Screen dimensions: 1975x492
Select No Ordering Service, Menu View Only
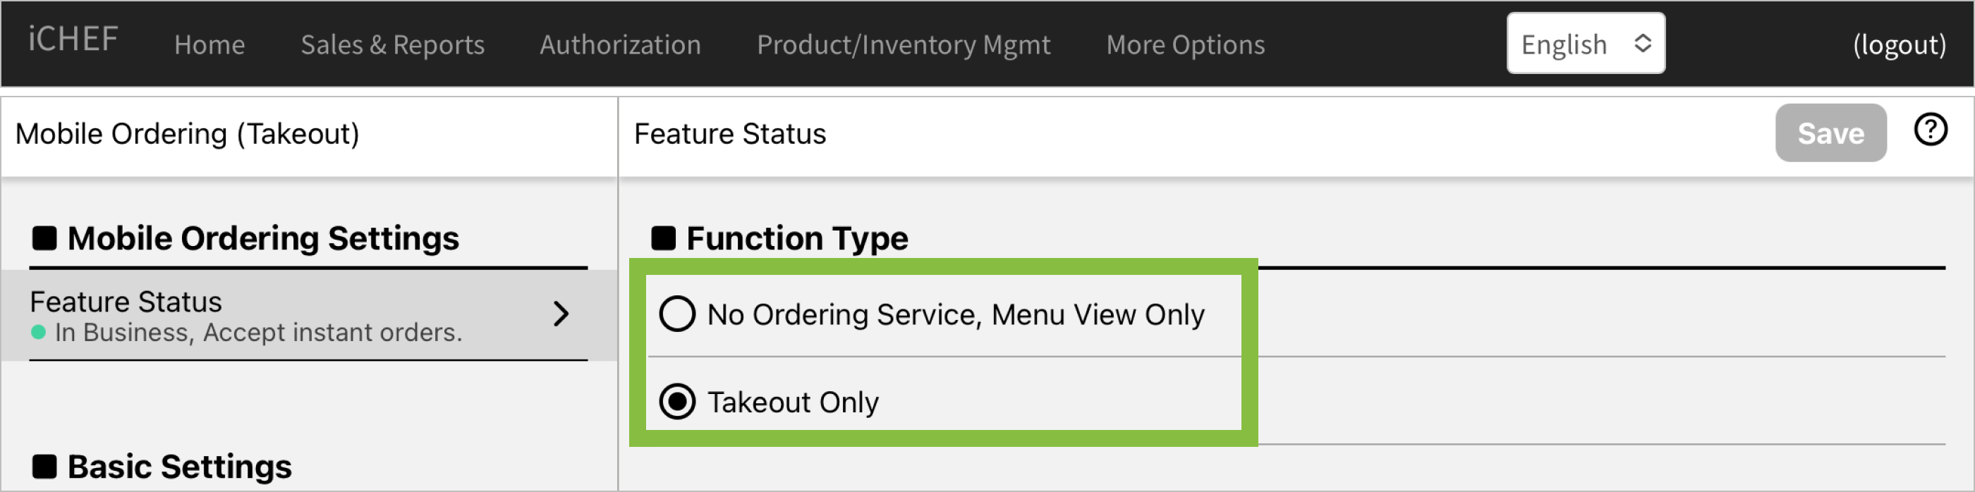[x=678, y=314]
